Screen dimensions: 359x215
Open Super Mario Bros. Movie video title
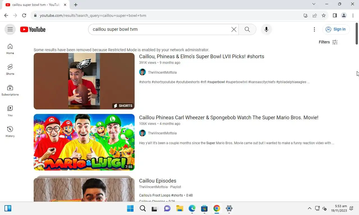(229, 118)
